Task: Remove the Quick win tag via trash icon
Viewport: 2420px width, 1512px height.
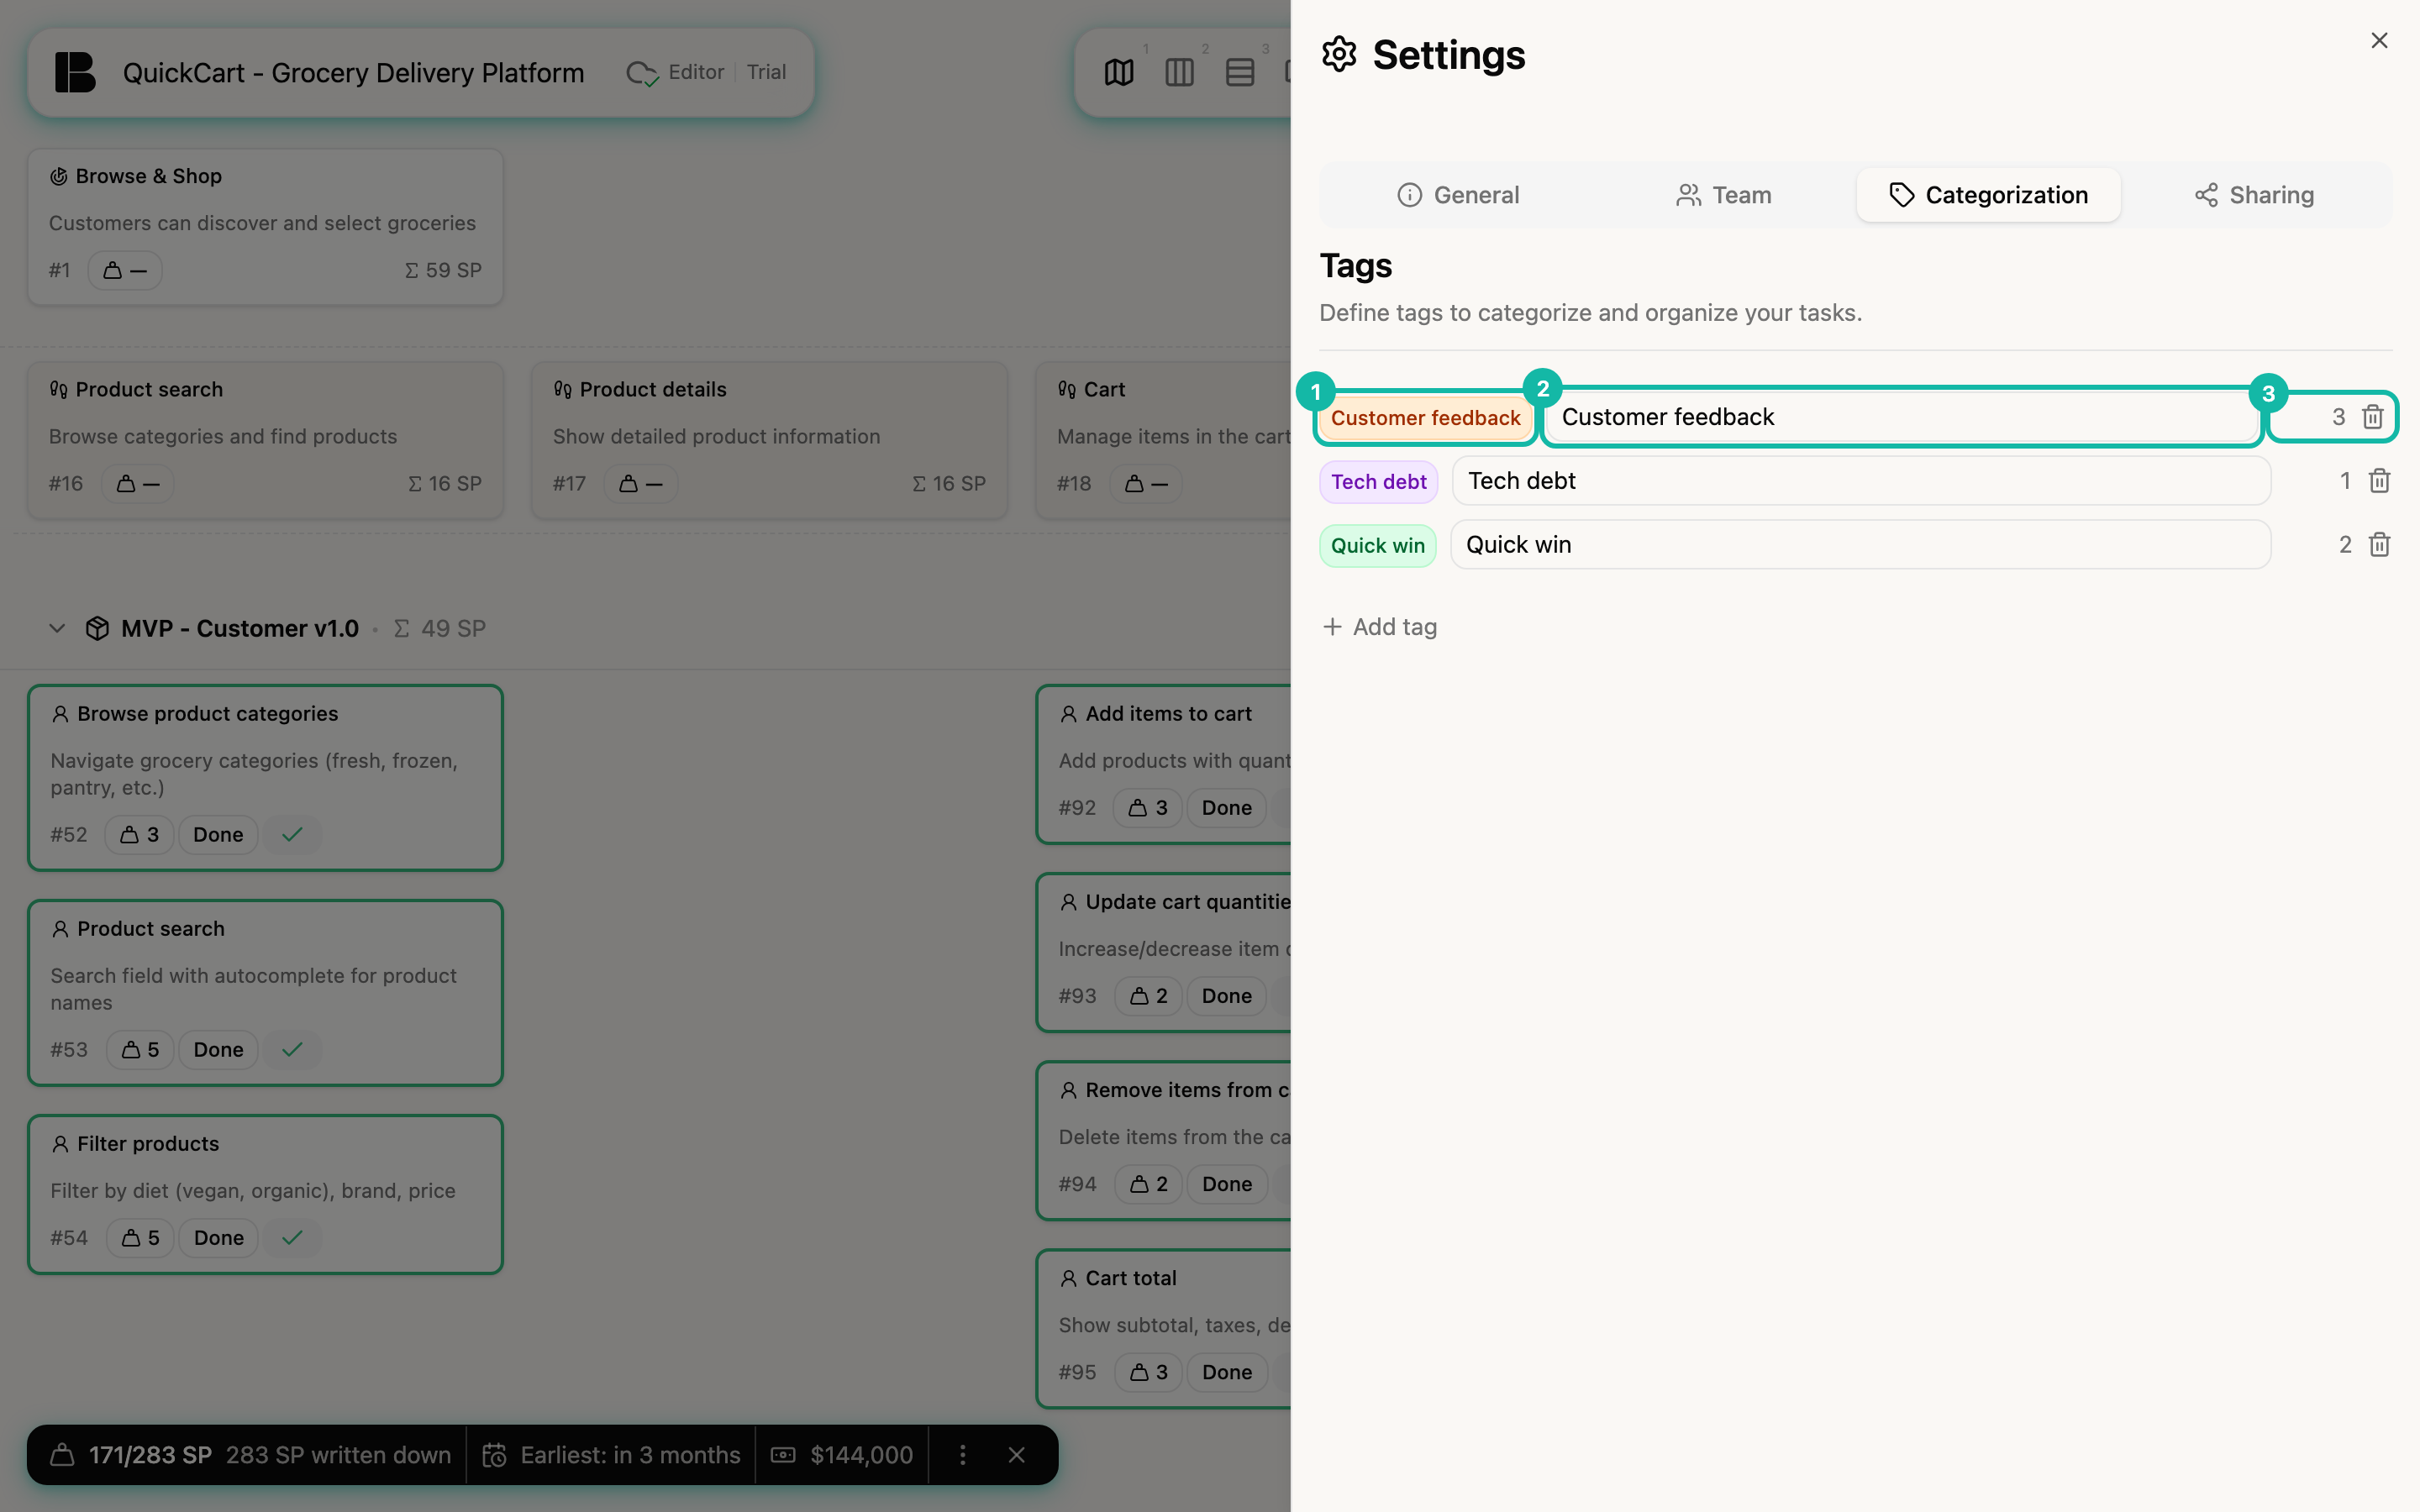Action: coord(2379,545)
